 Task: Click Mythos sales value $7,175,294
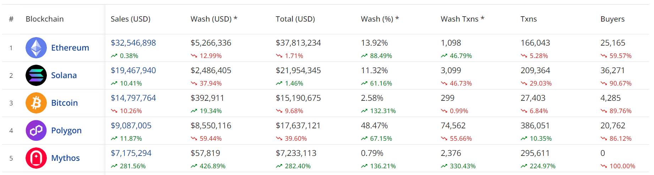(x=131, y=153)
